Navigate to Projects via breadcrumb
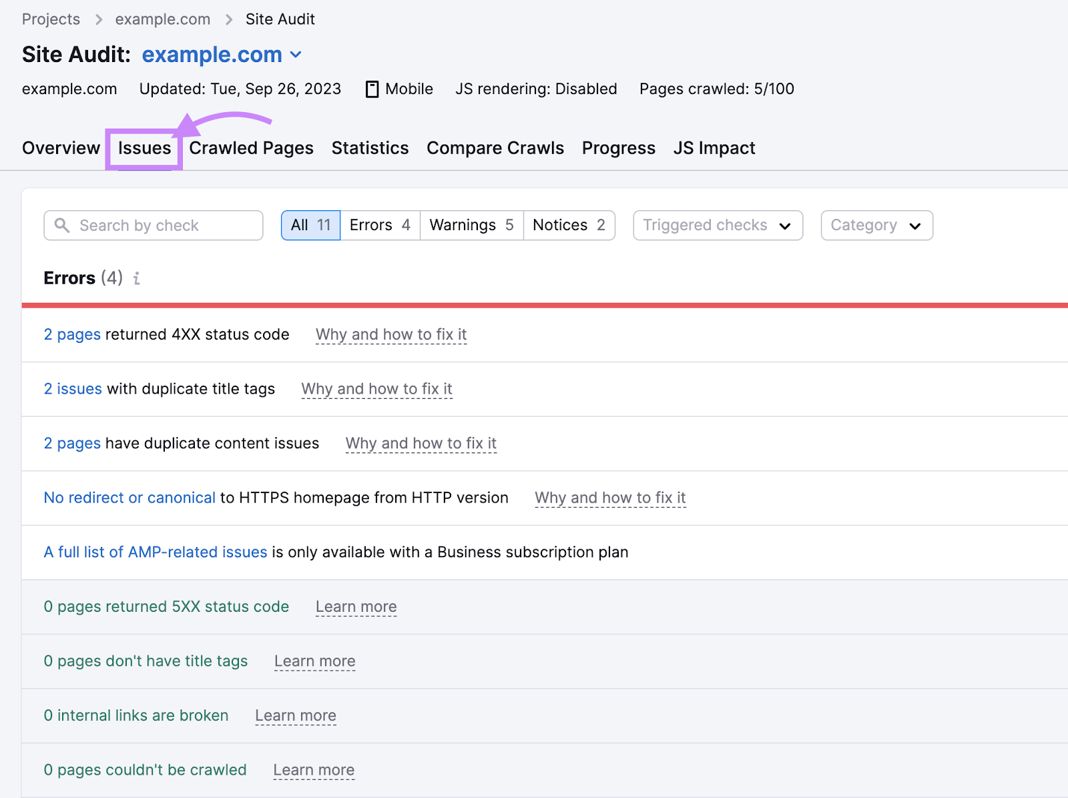 (50, 19)
